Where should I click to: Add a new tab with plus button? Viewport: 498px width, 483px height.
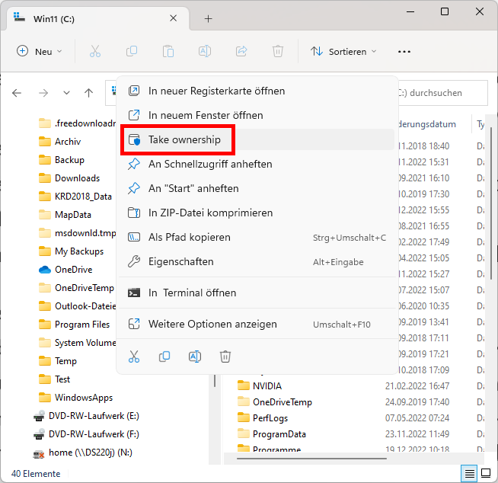(208, 18)
